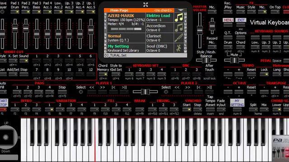The height and width of the screenshot is (162, 289).
Task: Toggle the Pad 4 Acc.1 button
Action: point(47,12)
